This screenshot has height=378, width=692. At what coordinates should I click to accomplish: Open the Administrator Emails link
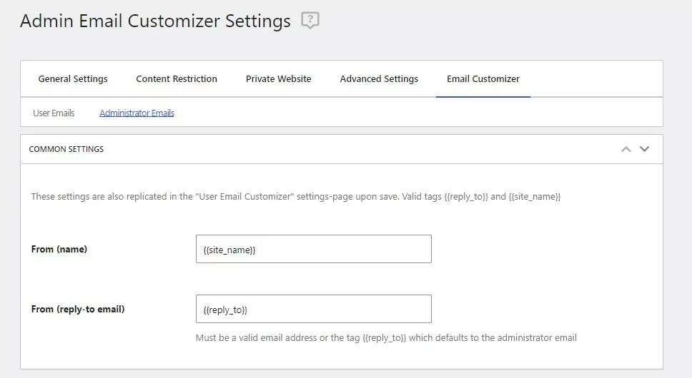(x=137, y=113)
